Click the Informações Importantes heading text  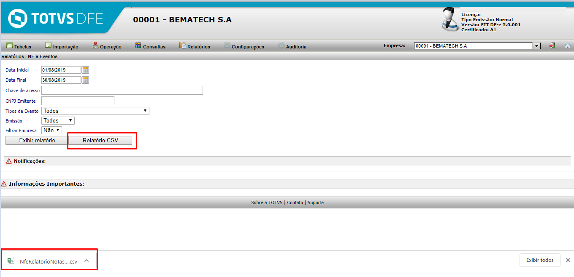point(46,184)
